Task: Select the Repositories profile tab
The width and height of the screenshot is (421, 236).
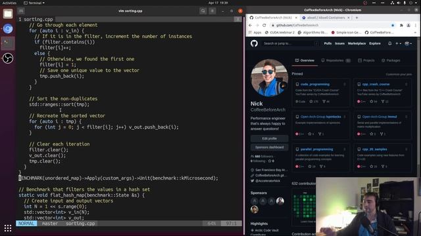Action: pyautogui.click(x=335, y=60)
